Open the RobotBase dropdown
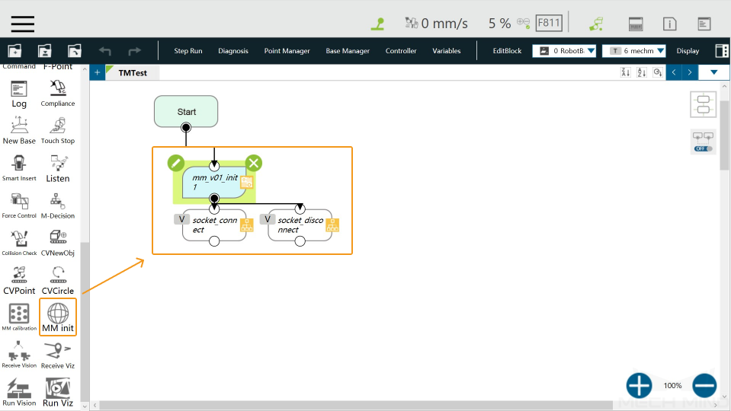Image resolution: width=731 pixels, height=411 pixels. 564,51
